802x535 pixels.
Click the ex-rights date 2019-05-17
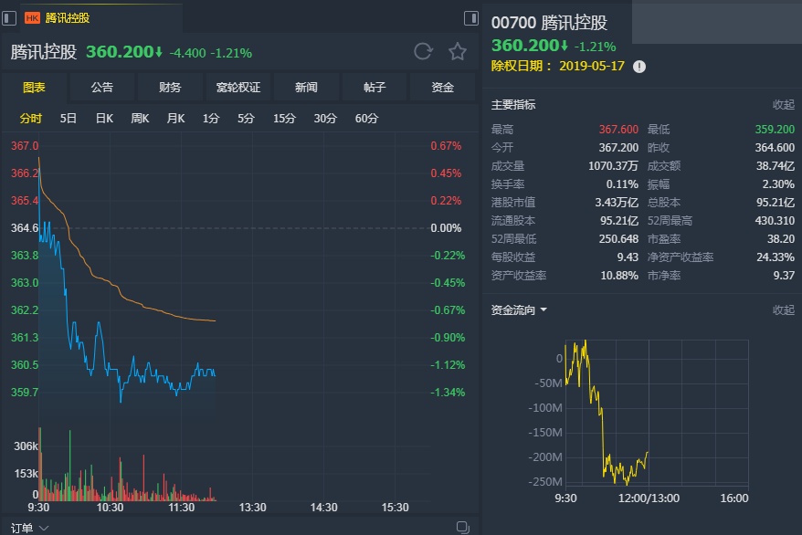tap(592, 67)
